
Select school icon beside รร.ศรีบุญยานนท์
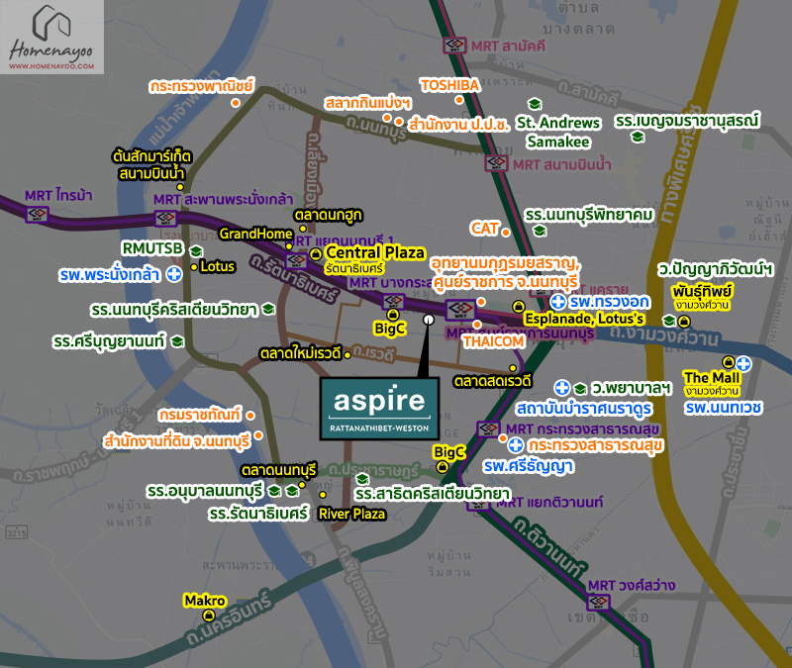177,341
